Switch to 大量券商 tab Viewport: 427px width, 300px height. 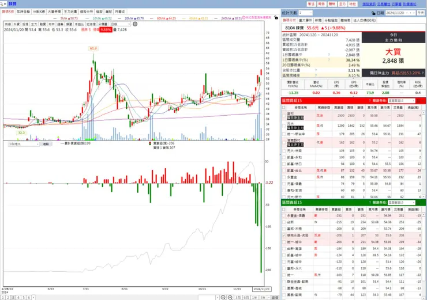[54, 12]
